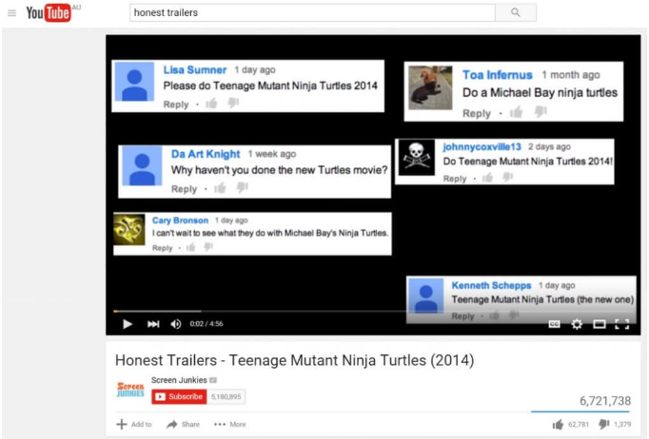The height and width of the screenshot is (439, 649).
Task: Click the Screen Junkies channel avatar
Action: [130, 390]
